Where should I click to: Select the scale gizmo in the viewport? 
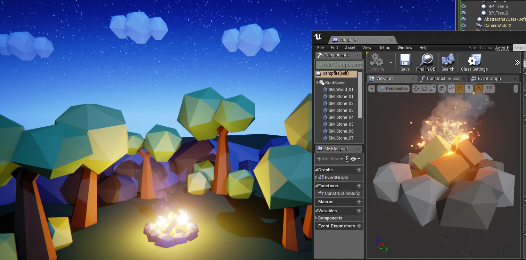pos(432,89)
